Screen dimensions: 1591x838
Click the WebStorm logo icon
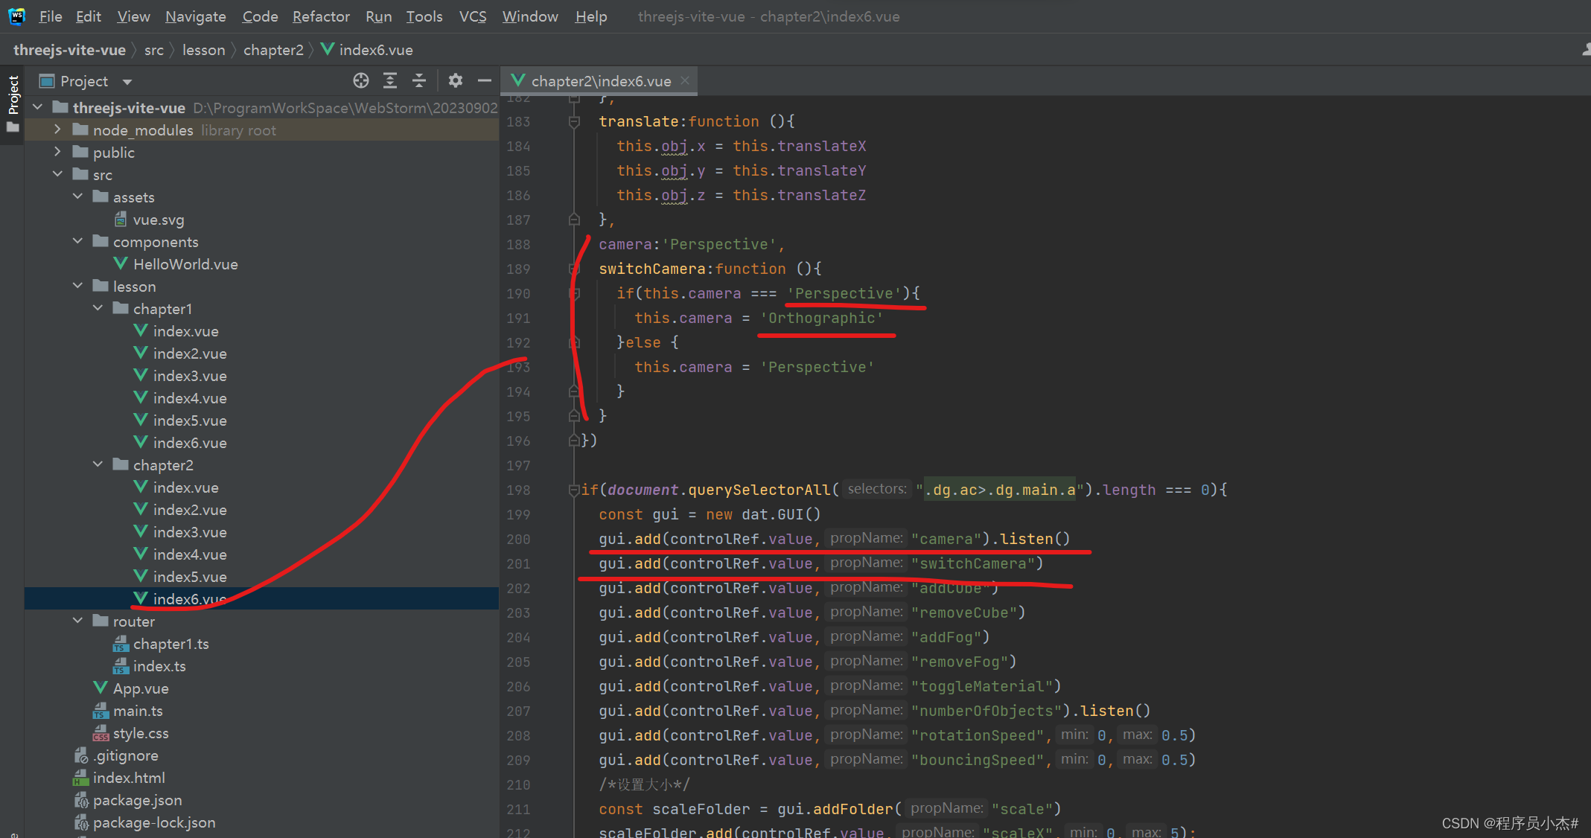pyautogui.click(x=16, y=16)
